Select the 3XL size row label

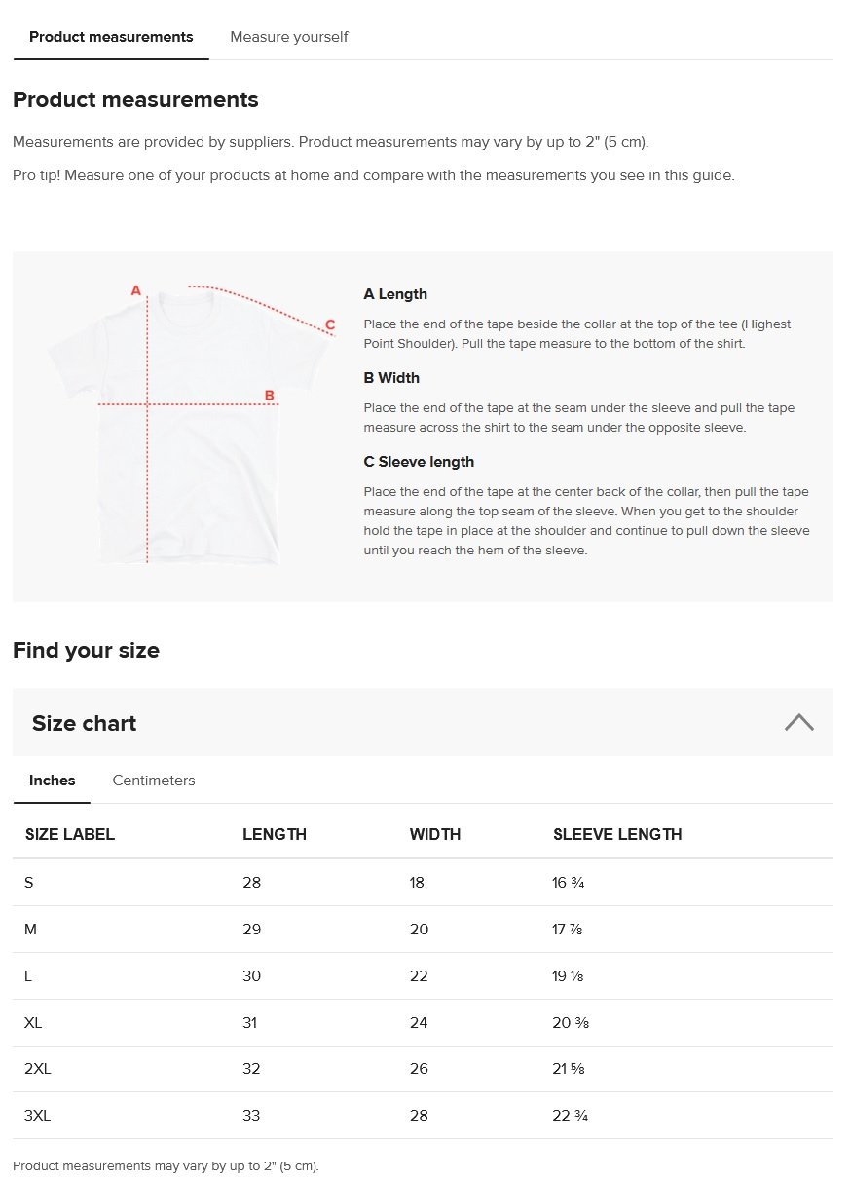(x=37, y=1116)
